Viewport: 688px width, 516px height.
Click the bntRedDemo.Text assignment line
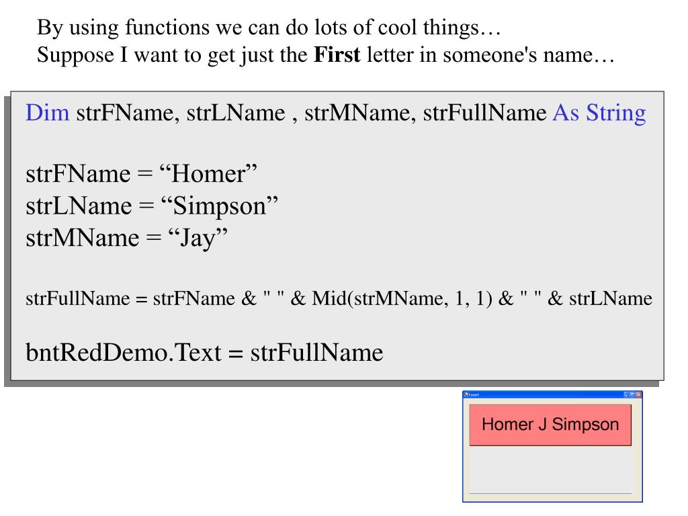coord(204,352)
